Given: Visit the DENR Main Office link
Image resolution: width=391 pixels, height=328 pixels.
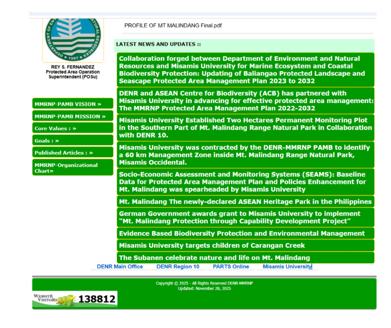Looking at the screenshot, I should [120, 266].
